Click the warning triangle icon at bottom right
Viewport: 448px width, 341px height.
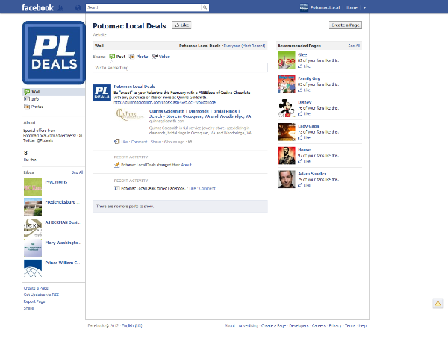click(438, 303)
